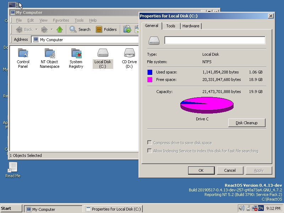
Task: Check Compress drive to save disk space
Action: (x=149, y=143)
